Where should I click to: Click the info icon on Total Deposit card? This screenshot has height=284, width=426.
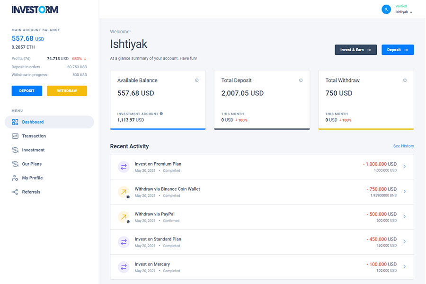[x=301, y=80]
